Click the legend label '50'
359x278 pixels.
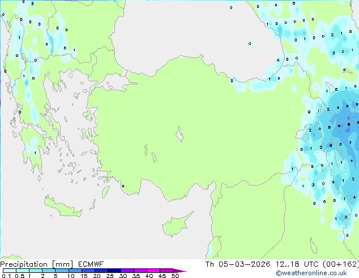175,276
